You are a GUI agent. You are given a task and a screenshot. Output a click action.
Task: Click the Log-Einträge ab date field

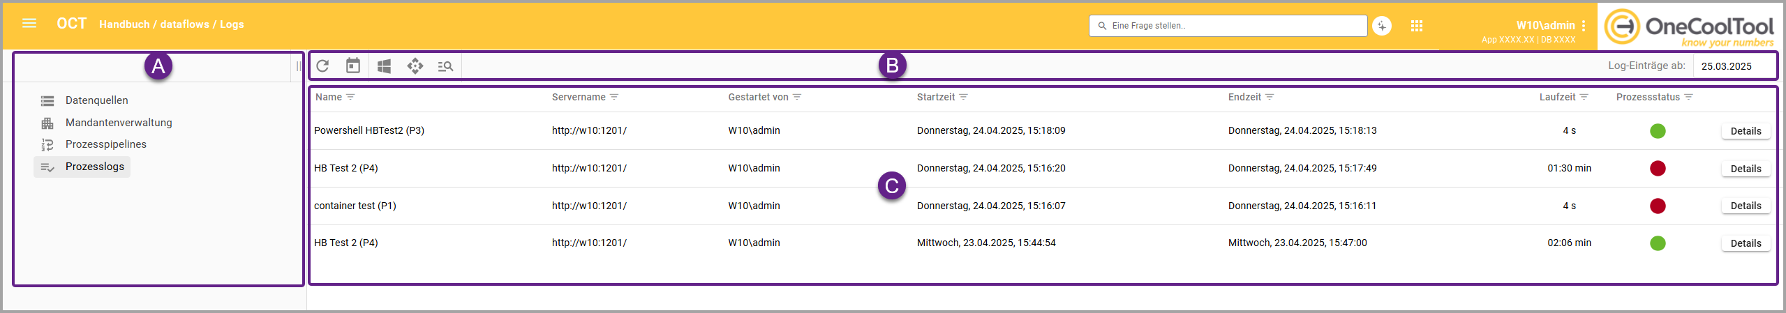(x=1734, y=66)
